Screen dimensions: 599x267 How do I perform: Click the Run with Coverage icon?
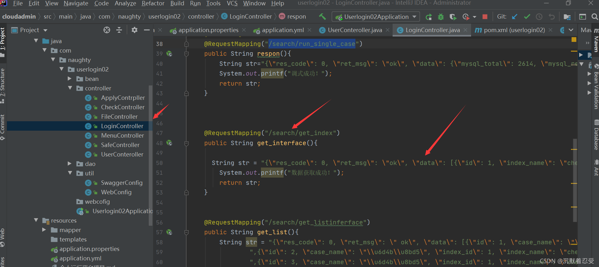click(x=453, y=17)
